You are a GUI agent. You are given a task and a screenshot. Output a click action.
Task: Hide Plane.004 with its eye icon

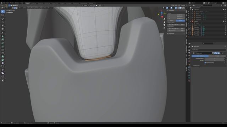(x=225, y=27)
